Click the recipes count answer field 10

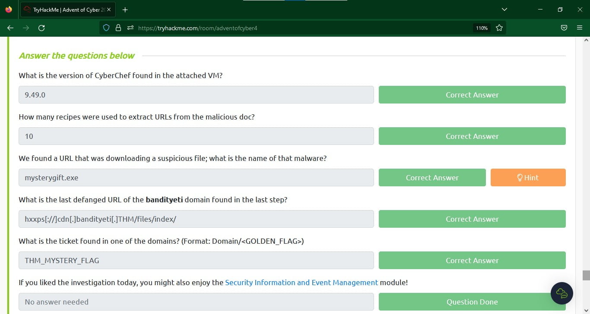coord(196,136)
